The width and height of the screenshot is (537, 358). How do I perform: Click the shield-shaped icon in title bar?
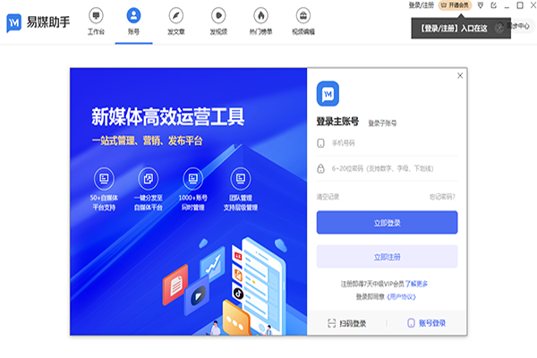pos(481,5)
